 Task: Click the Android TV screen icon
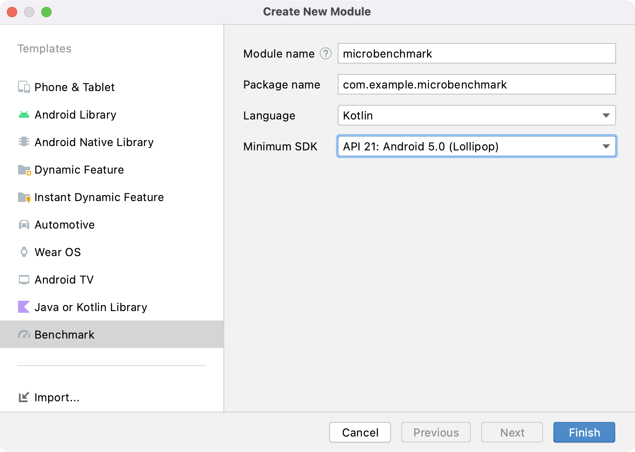(24, 280)
